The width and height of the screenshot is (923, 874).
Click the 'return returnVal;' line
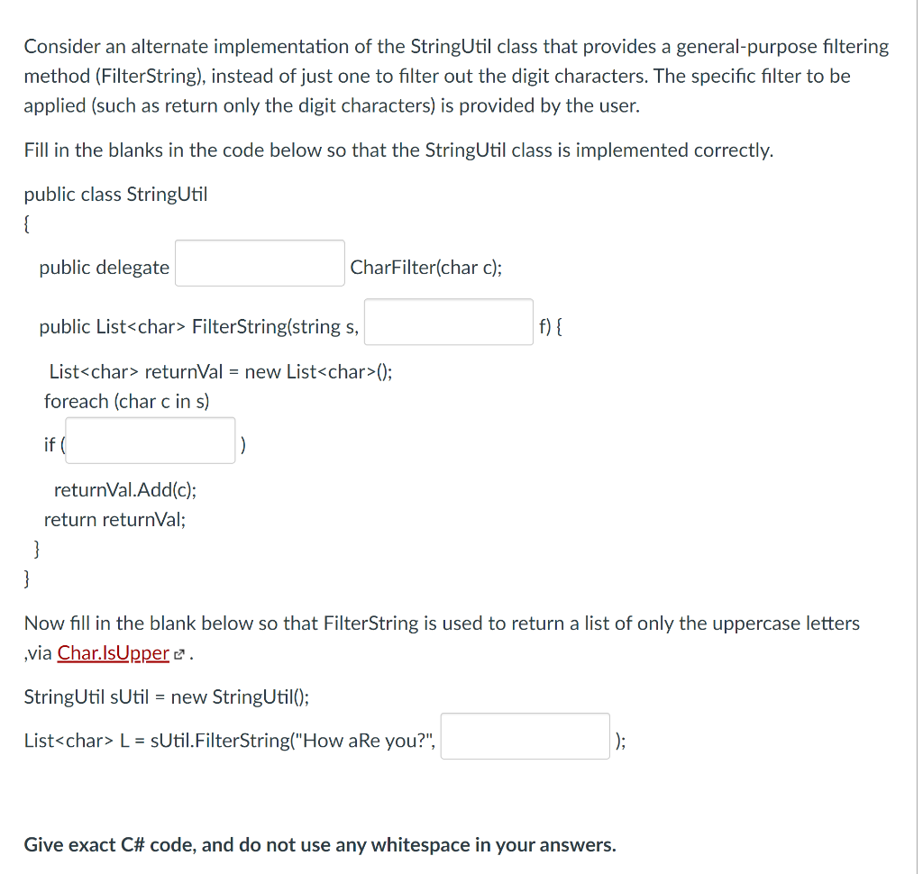click(114, 519)
